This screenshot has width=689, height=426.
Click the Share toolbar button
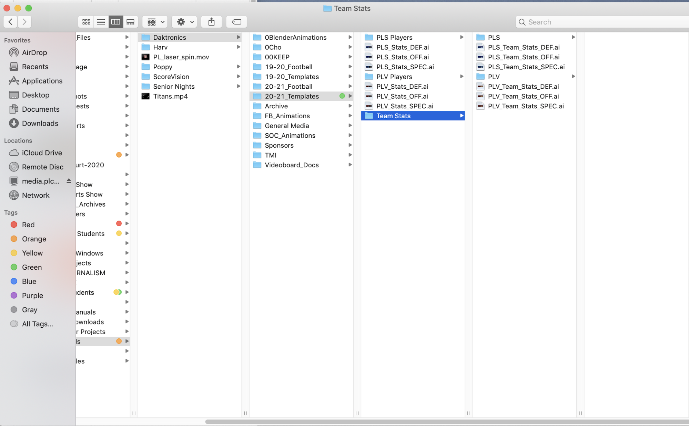pyautogui.click(x=211, y=22)
